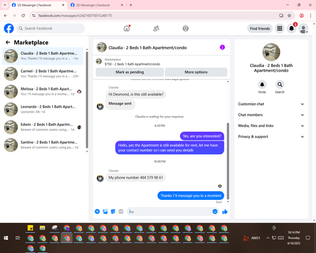This screenshot has height=253, width=316.
Task: Expand the Chat members section
Action: coord(271,115)
